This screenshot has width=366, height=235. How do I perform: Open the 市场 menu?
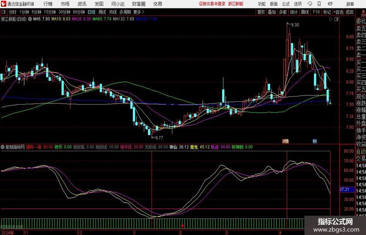point(65,4)
